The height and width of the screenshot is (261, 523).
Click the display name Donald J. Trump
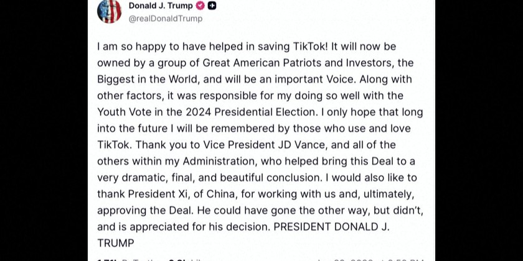tap(161, 6)
